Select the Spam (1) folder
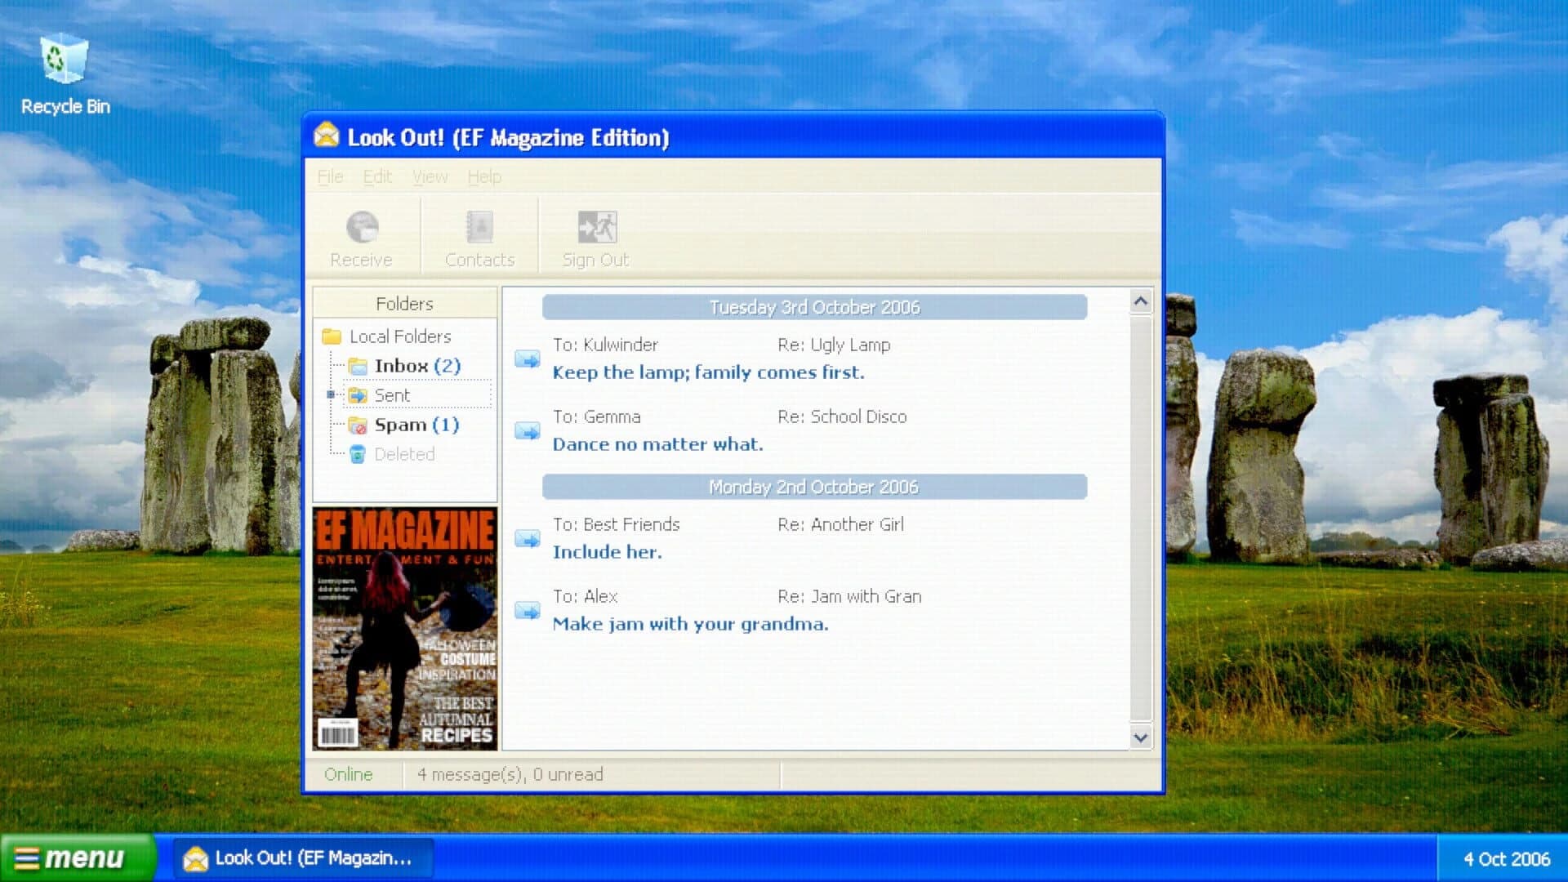Screen dimensions: 1568x882 pyautogui.click(x=416, y=425)
